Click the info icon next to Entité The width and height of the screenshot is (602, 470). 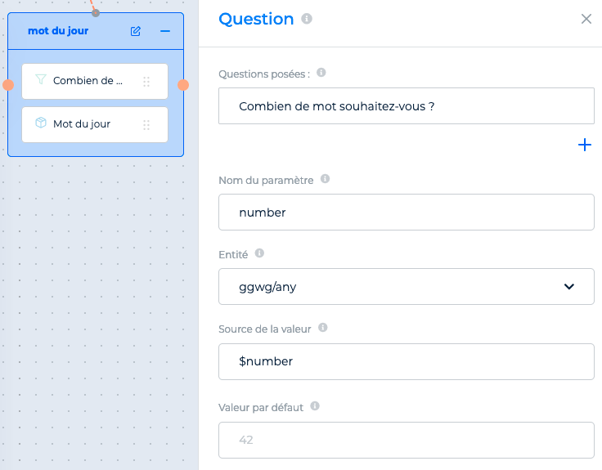(x=259, y=253)
